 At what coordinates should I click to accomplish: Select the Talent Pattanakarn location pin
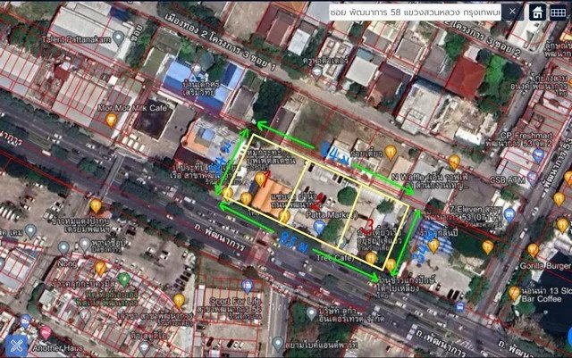(119, 37)
